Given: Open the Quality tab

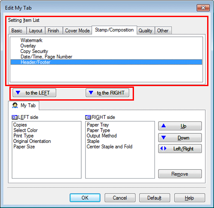Looking at the screenshot, I should tap(146, 31).
